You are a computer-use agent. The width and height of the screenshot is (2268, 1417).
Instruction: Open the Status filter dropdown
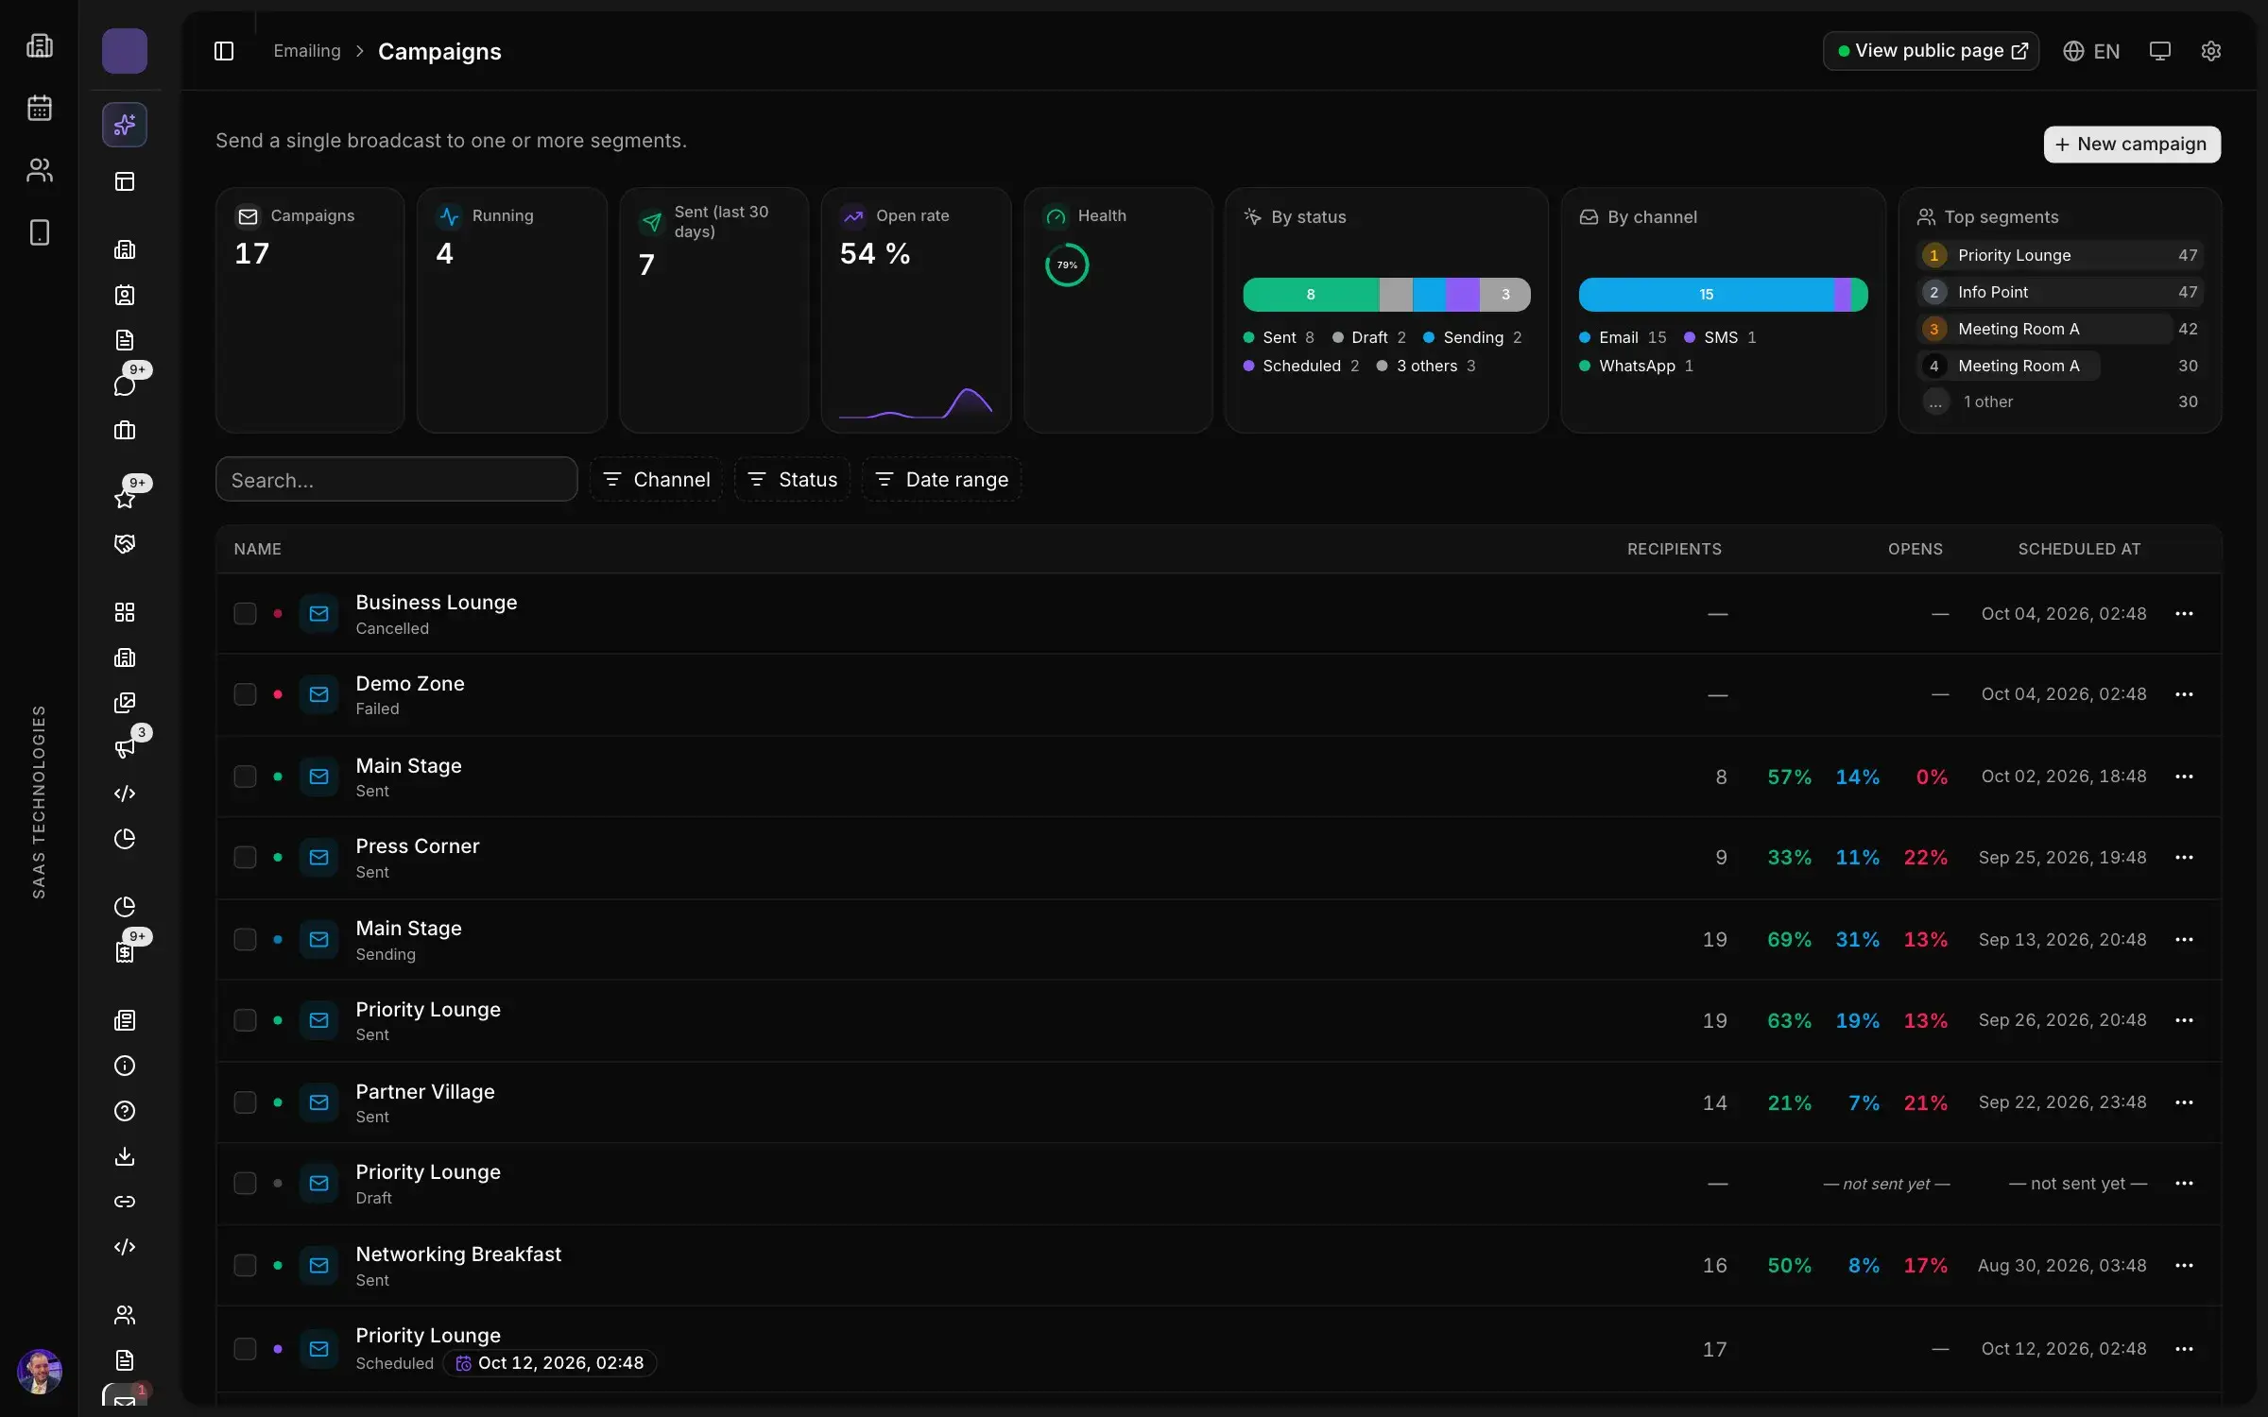pos(793,479)
